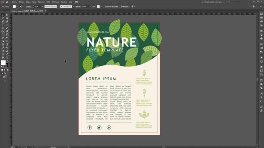Select the Width tool
This screenshot has height=148, width=264.
coord(3,38)
